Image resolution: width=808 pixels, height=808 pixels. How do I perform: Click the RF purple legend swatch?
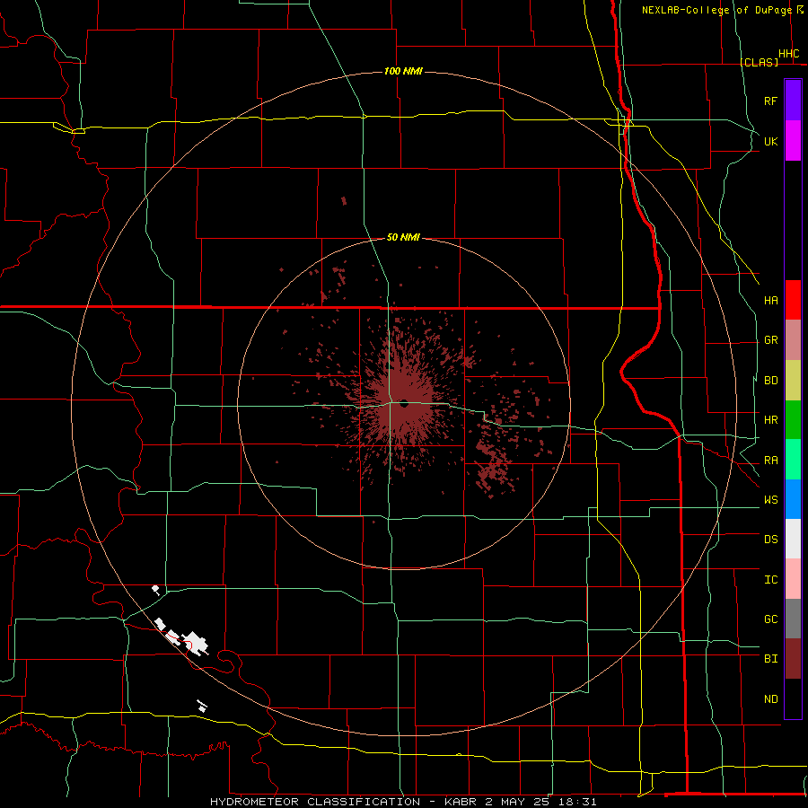793,101
